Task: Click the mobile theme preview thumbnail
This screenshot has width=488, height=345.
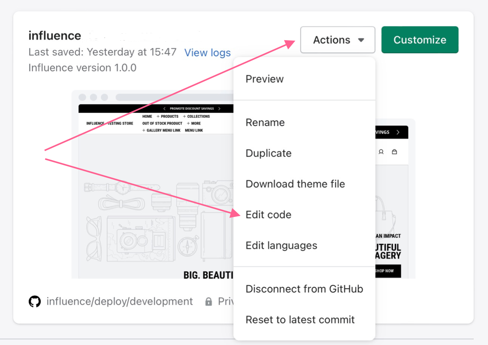Action: tap(395, 199)
